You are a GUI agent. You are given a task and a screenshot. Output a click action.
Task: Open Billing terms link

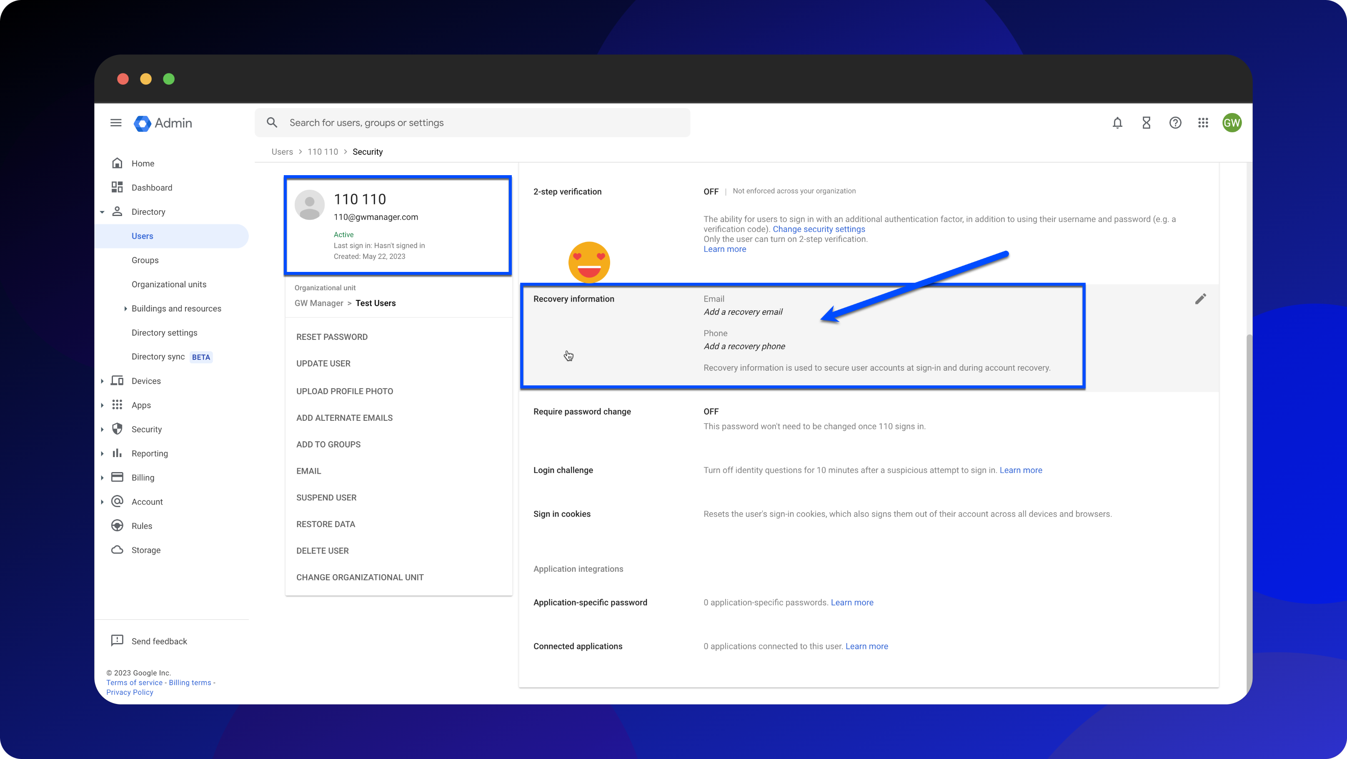(190, 683)
